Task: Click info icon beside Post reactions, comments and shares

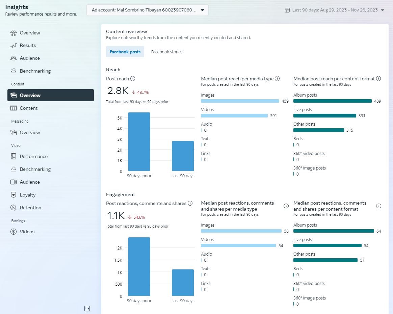Action: (190, 203)
